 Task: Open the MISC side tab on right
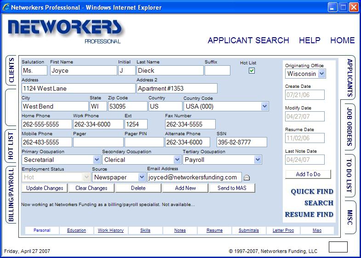(x=350, y=217)
